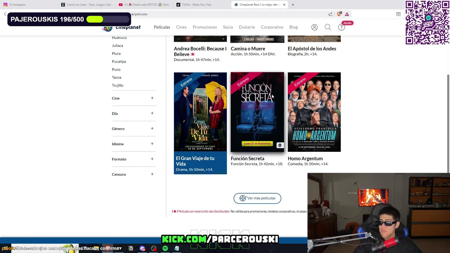450x253 pixels.
Task: Open Brave Rewards triangle icon
Action: click(347, 14)
